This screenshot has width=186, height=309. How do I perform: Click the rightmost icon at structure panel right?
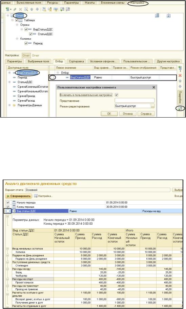pyautogui.click(x=168, y=15)
